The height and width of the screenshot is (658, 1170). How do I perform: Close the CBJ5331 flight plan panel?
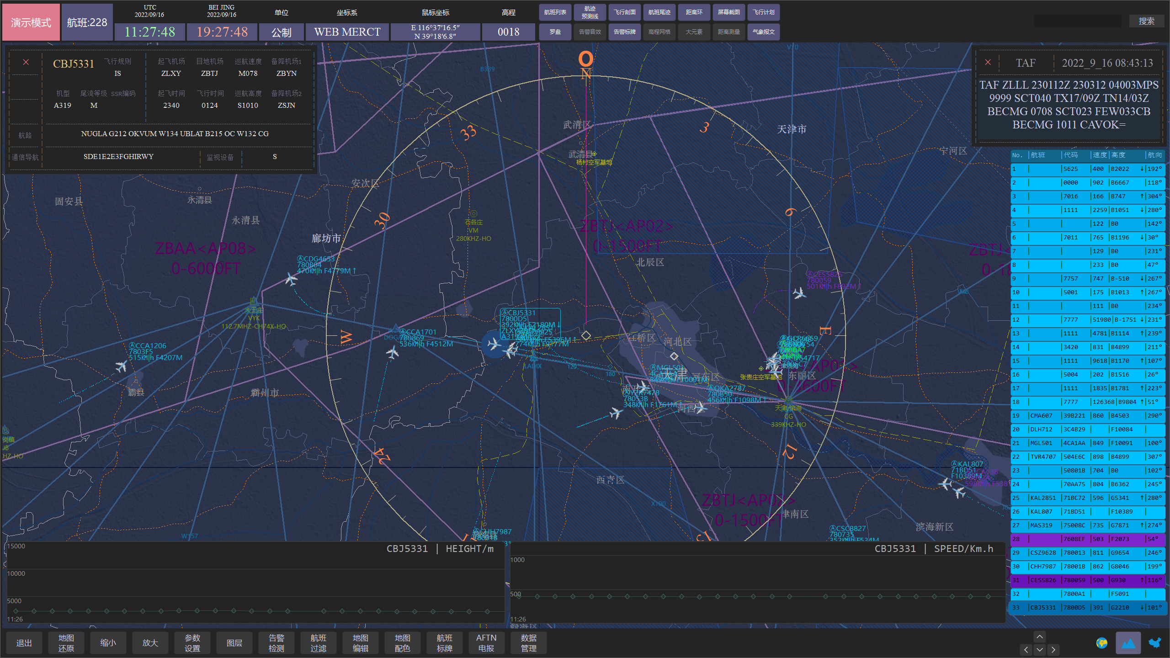[x=26, y=62]
